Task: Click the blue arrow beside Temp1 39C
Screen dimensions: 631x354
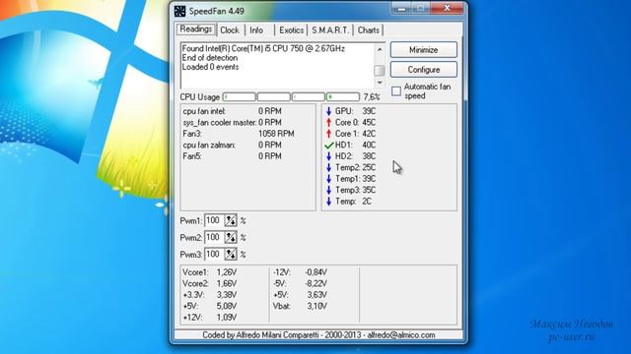Action: (x=328, y=179)
